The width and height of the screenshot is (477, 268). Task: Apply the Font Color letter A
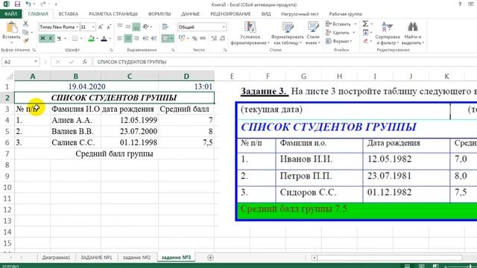[x=104, y=39]
